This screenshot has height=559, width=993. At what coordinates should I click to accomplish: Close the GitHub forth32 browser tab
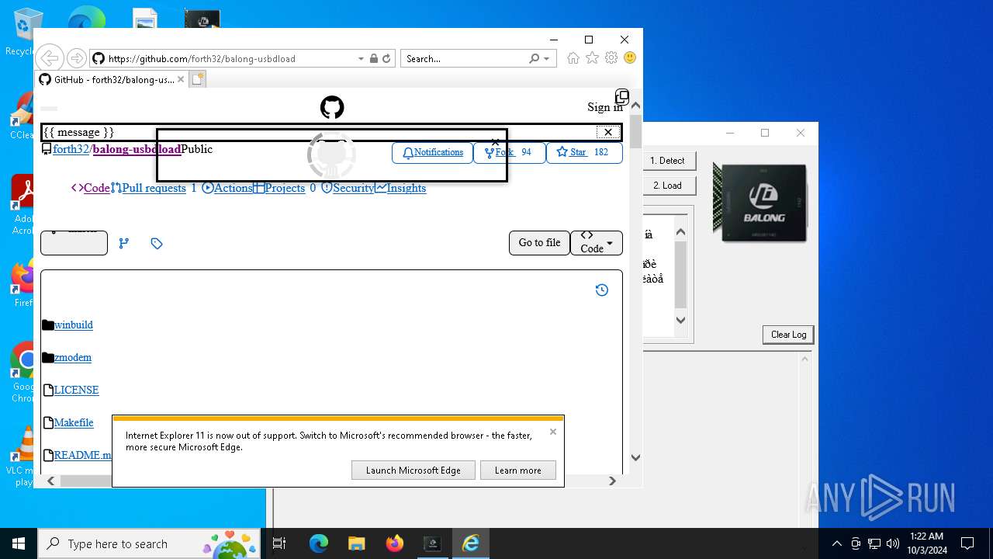coord(181,79)
